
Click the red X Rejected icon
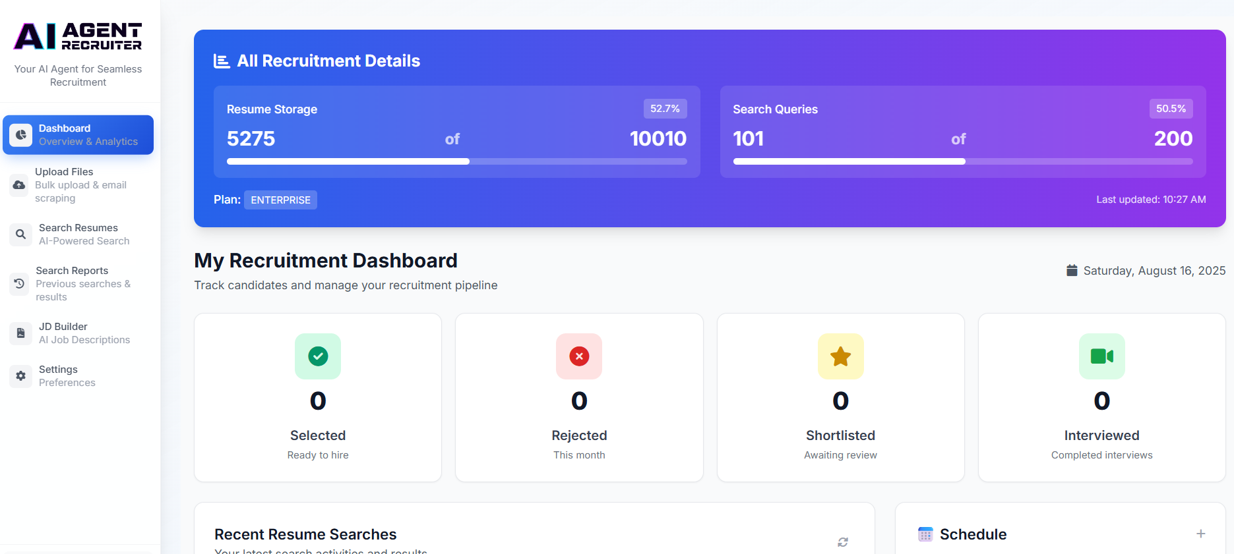(x=579, y=356)
